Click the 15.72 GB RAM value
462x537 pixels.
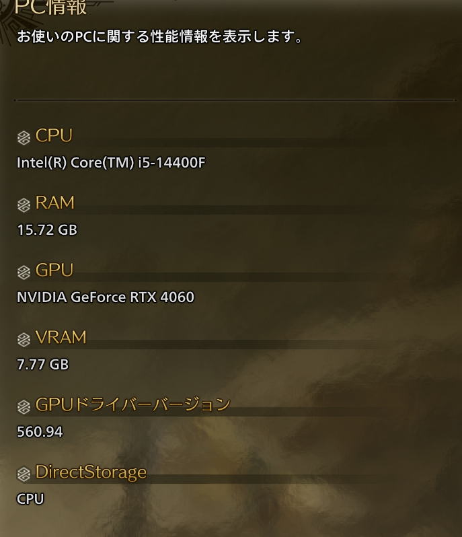click(47, 229)
